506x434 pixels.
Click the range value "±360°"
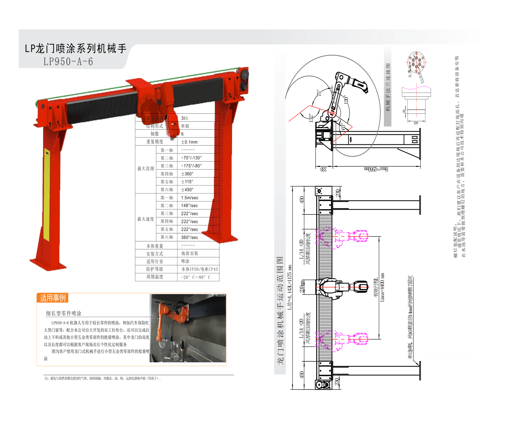point(187,174)
